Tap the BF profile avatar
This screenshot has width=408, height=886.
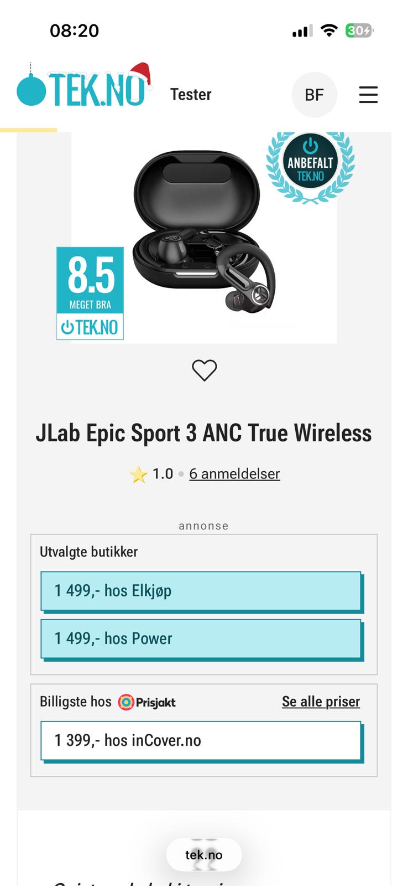(314, 95)
